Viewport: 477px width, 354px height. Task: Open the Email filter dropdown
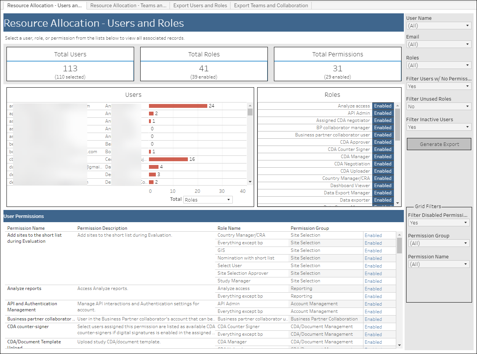[439, 44]
